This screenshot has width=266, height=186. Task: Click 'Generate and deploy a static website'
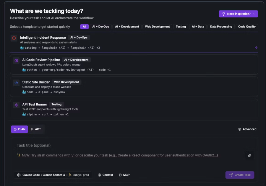(x=47, y=87)
